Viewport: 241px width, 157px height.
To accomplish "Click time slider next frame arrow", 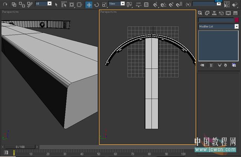I will 37,147.
